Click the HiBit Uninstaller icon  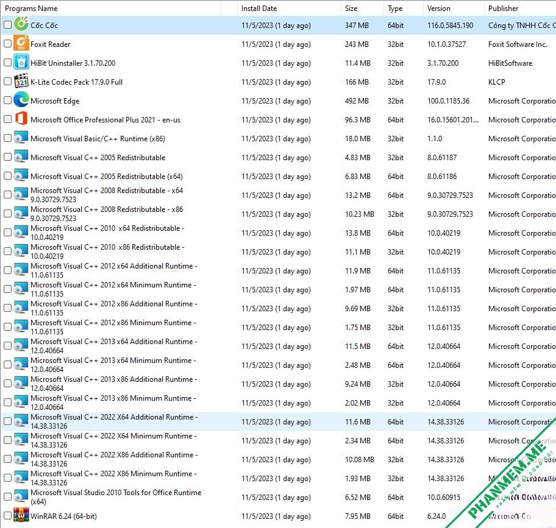(21, 62)
